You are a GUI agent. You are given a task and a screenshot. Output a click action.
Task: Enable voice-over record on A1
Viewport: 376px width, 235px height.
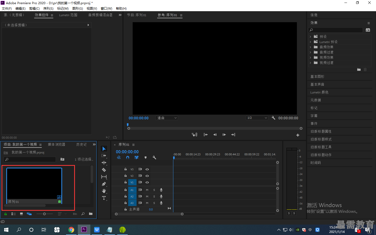coord(161,190)
